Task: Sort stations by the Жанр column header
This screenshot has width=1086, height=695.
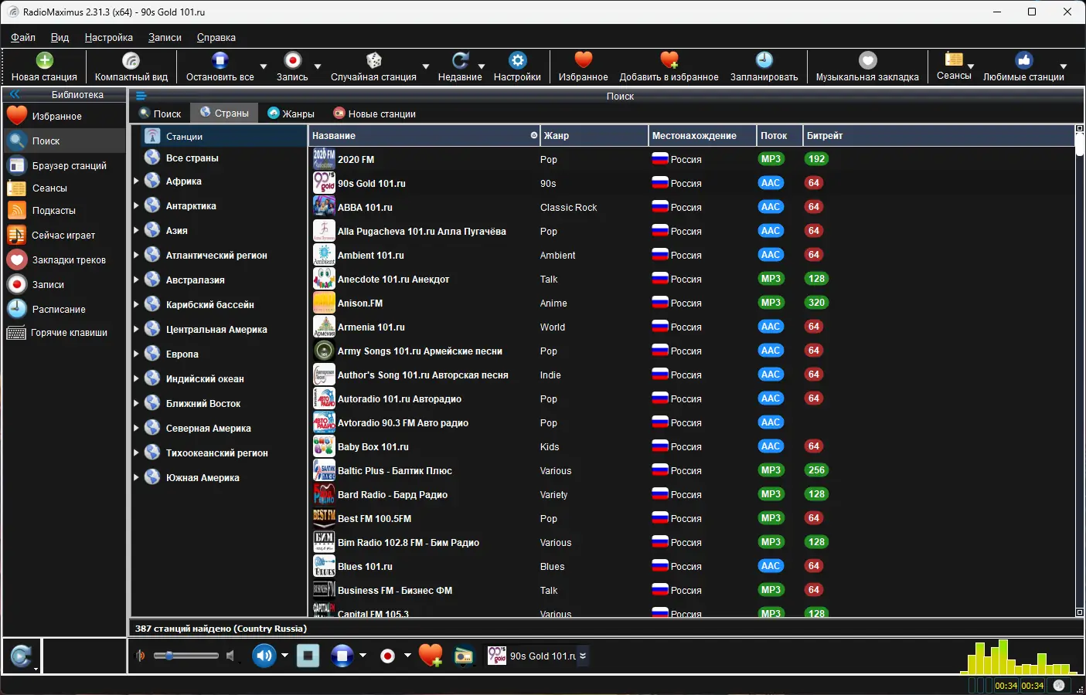Action: pos(594,136)
